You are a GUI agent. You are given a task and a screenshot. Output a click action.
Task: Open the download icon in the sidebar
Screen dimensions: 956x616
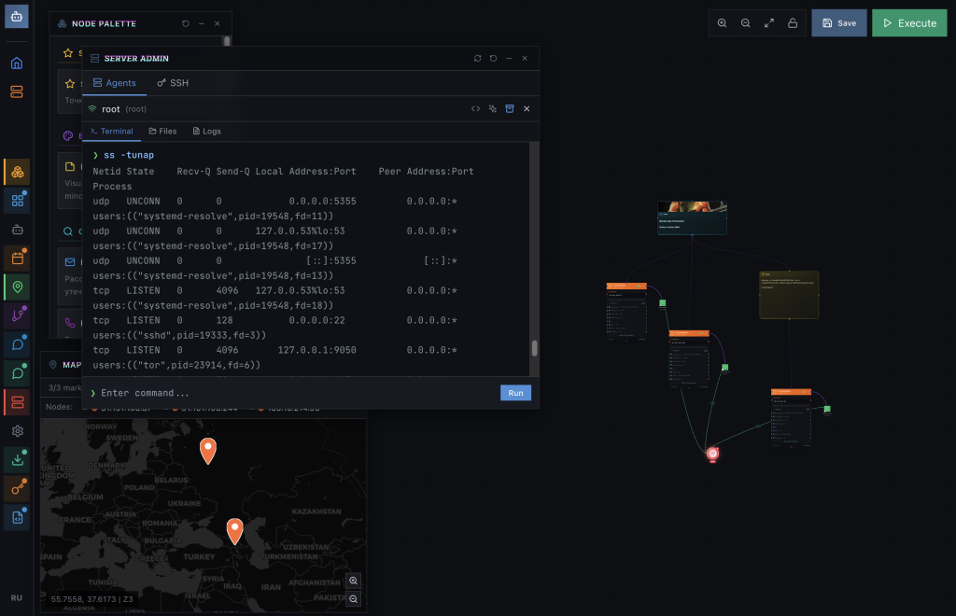pyautogui.click(x=17, y=459)
